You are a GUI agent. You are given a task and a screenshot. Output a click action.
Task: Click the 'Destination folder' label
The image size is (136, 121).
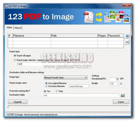tap(17, 95)
